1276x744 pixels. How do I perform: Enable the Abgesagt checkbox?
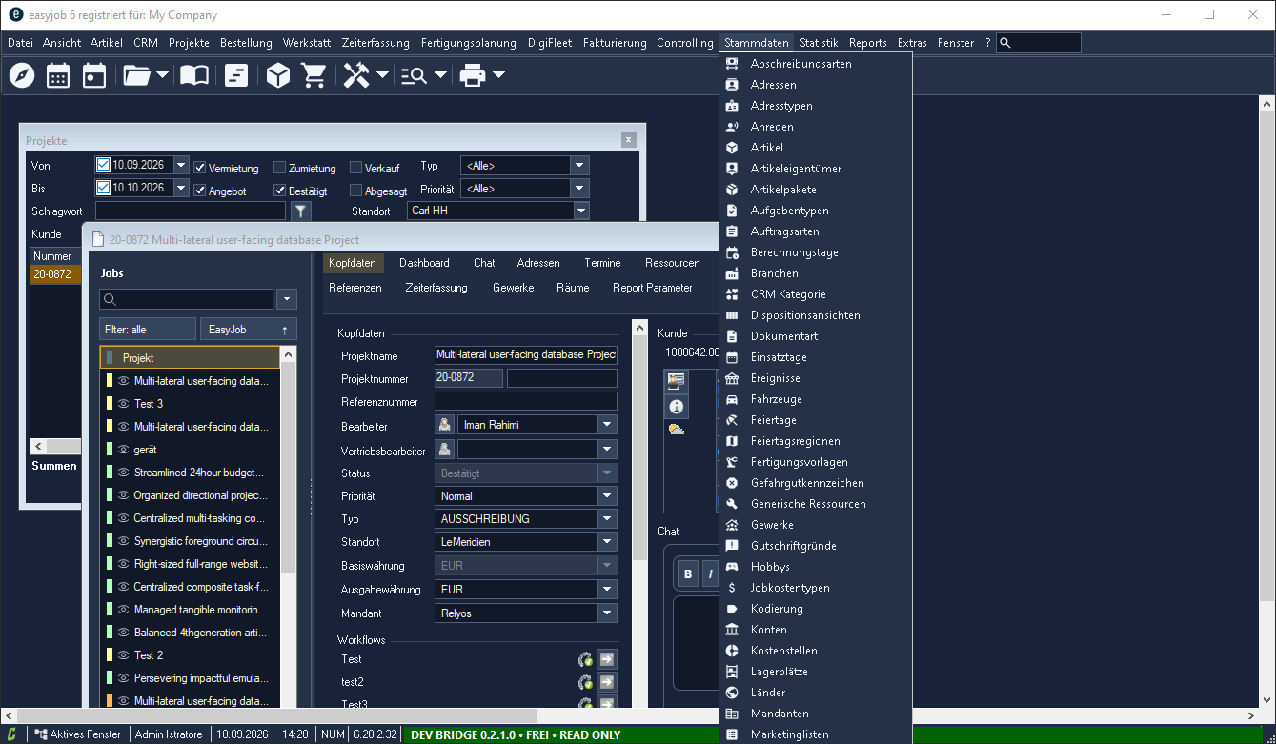pyautogui.click(x=356, y=191)
